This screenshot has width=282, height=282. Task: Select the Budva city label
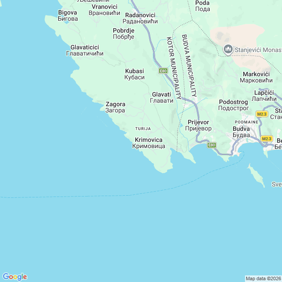[x=241, y=132]
